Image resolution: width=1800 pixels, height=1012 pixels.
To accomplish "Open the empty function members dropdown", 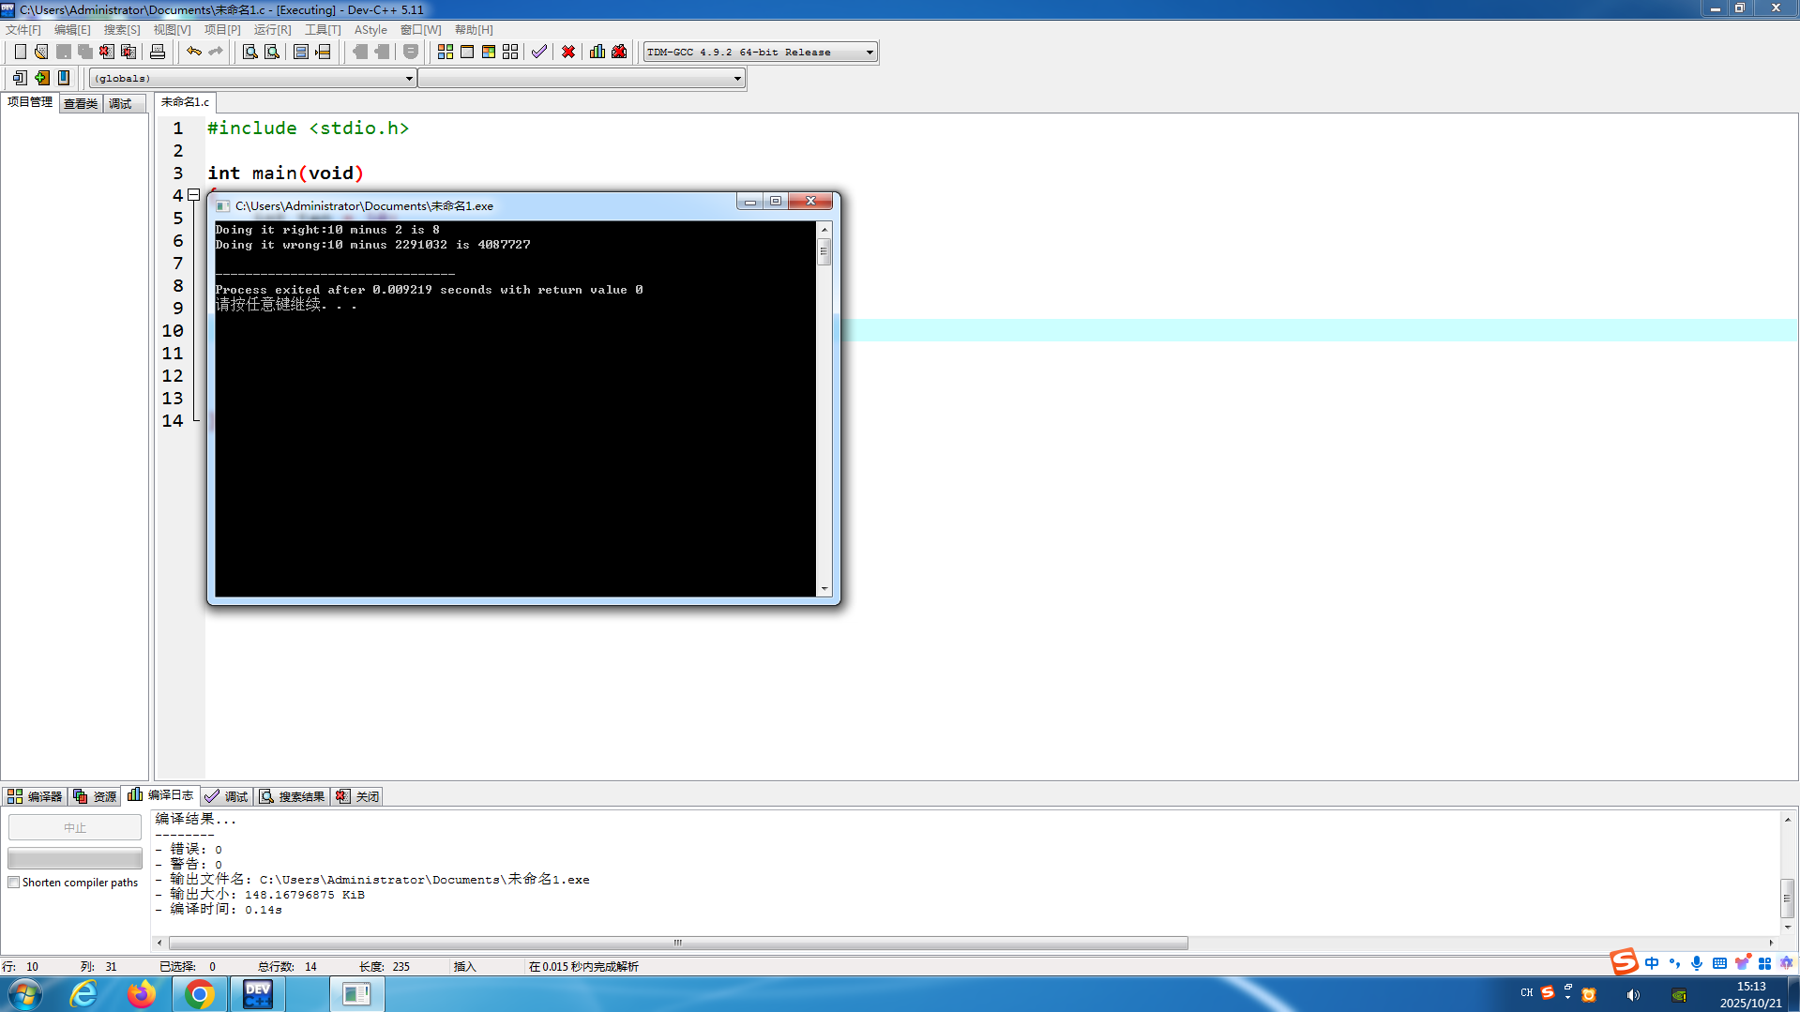I will point(582,79).
